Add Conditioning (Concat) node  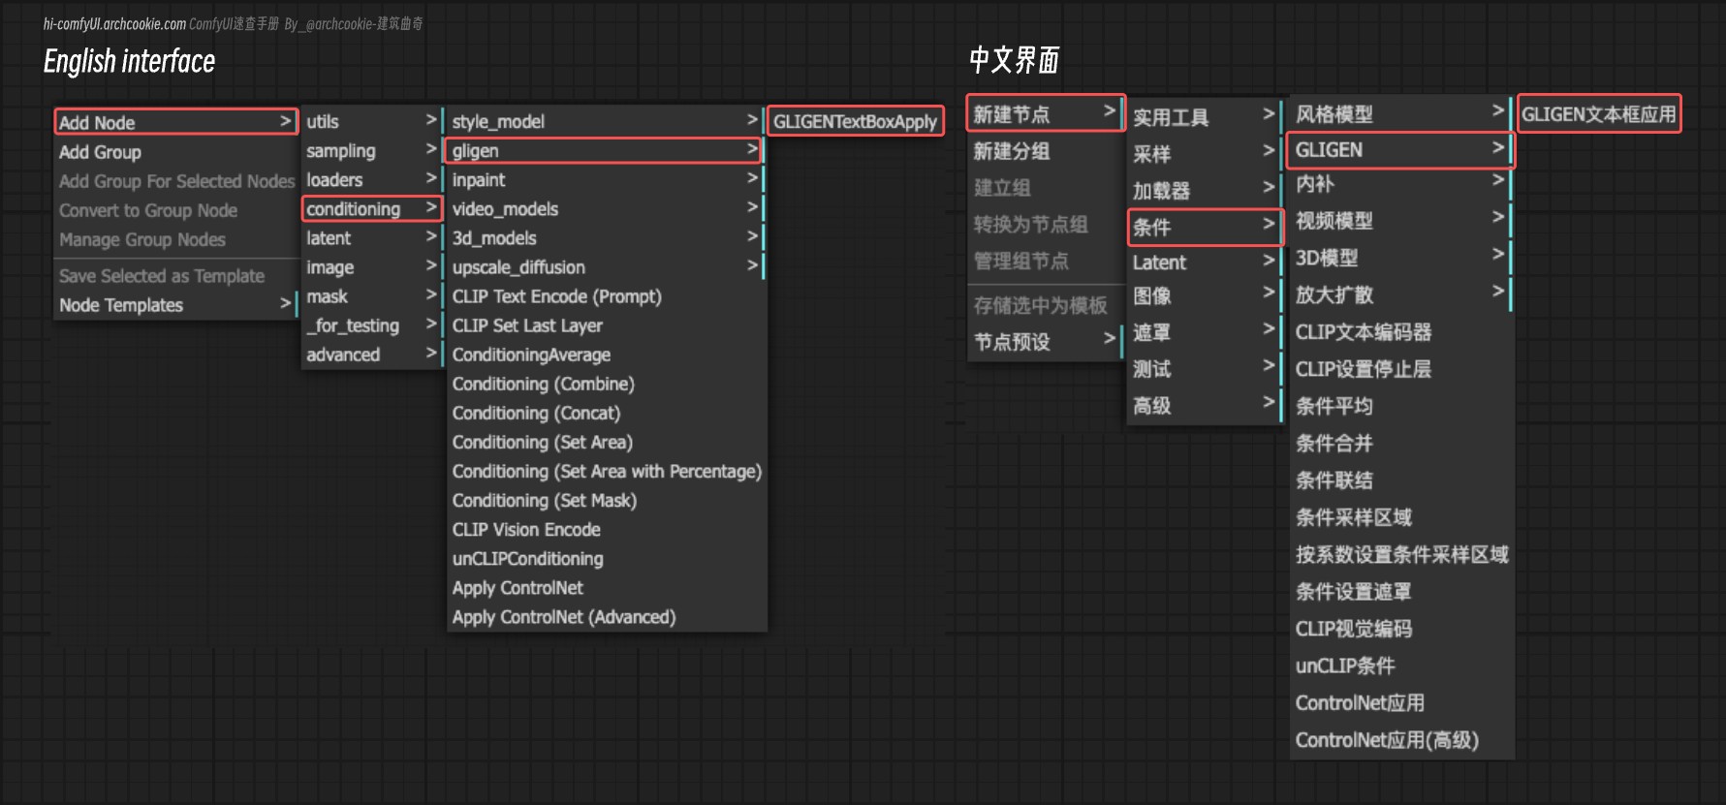pos(606,413)
